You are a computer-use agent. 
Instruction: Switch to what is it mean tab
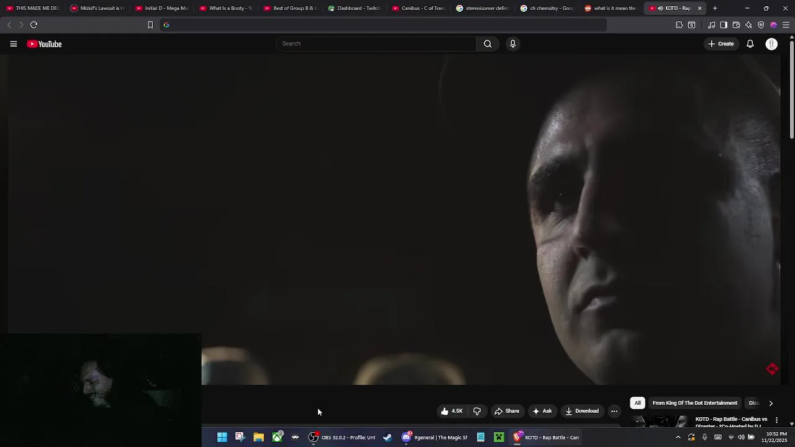coord(611,8)
